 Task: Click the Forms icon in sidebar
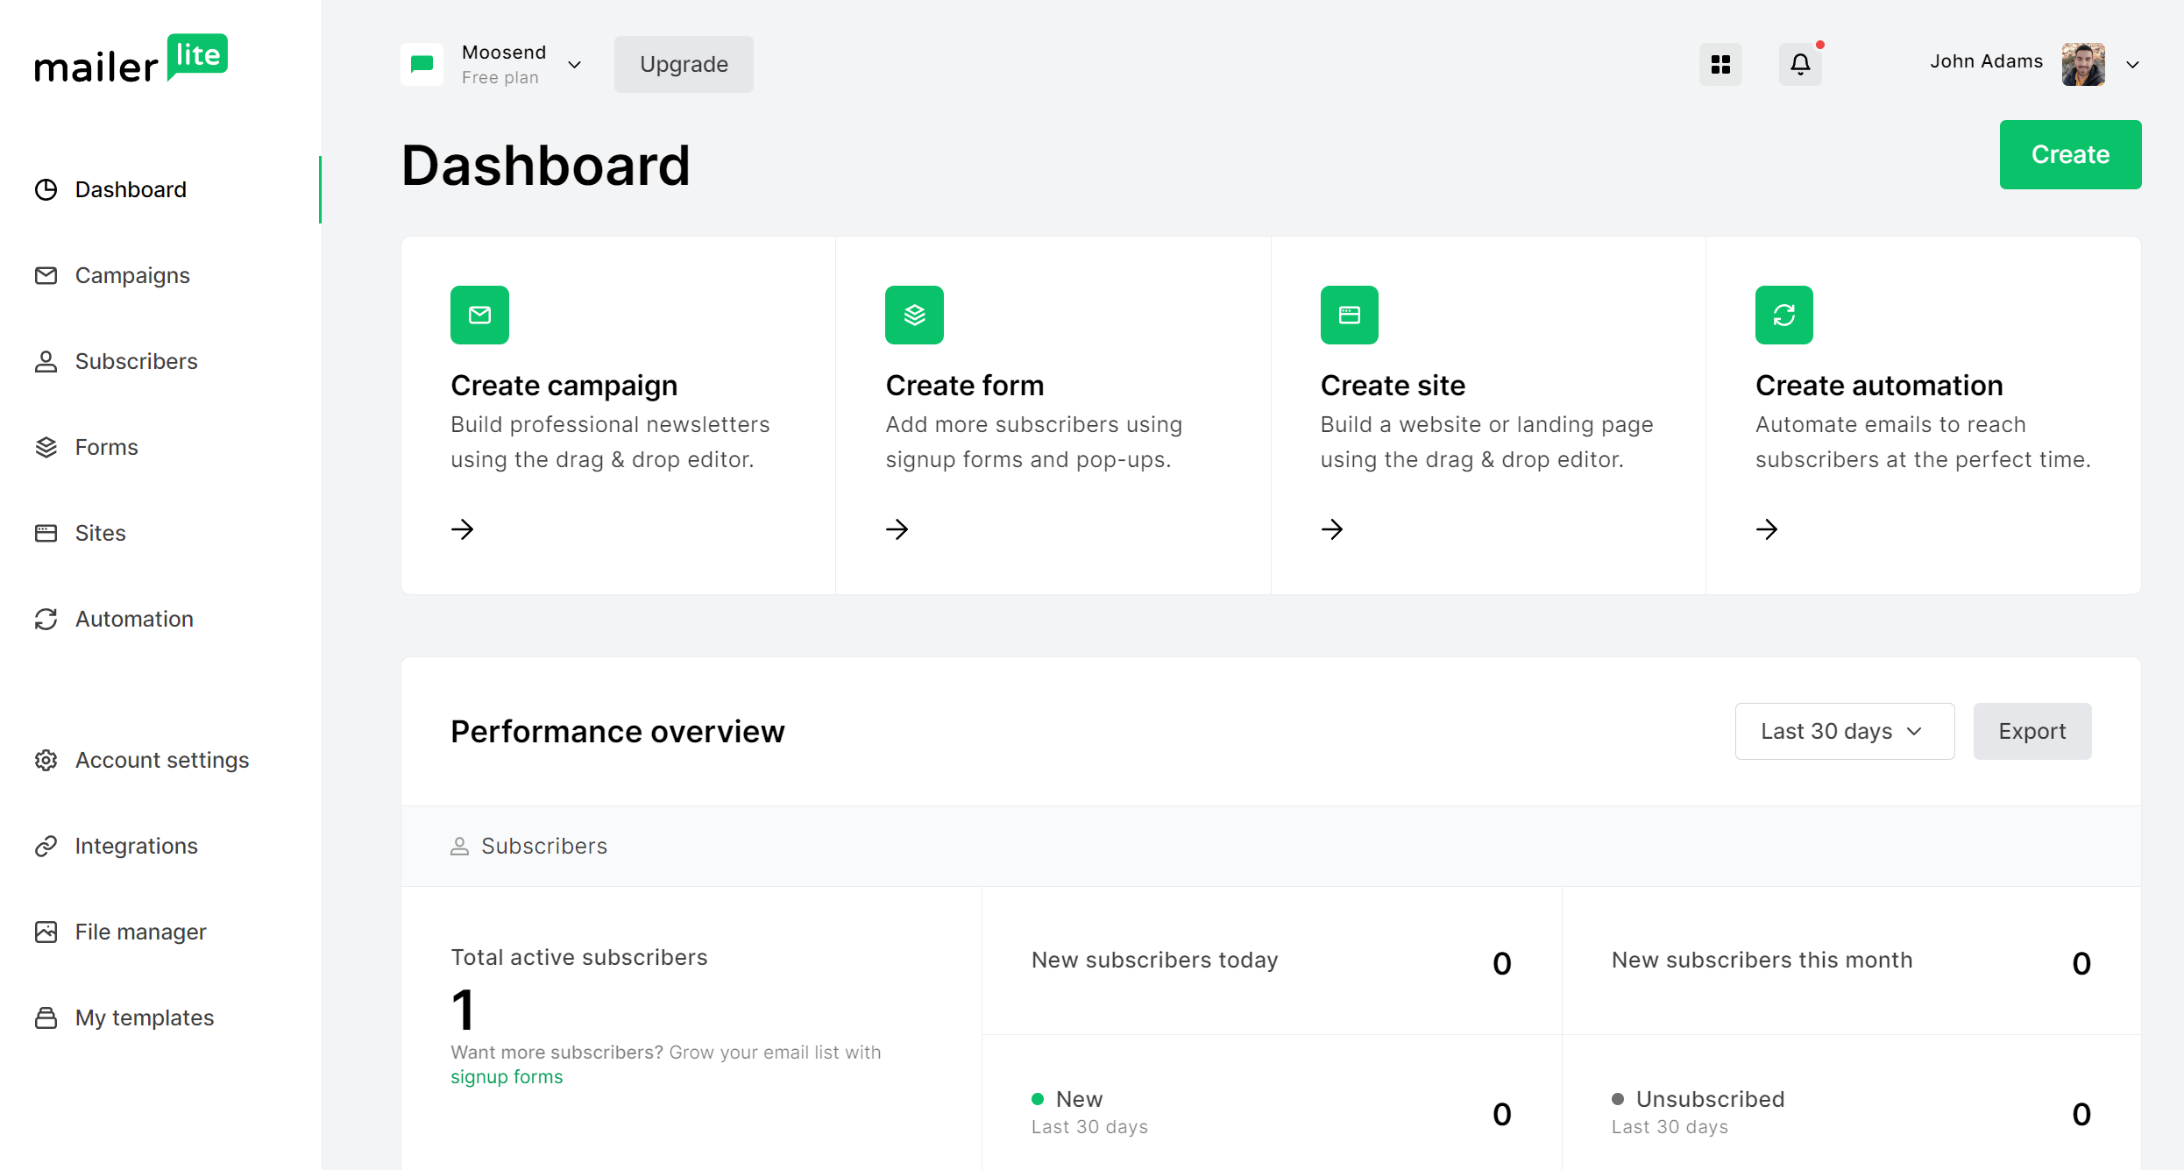(46, 446)
